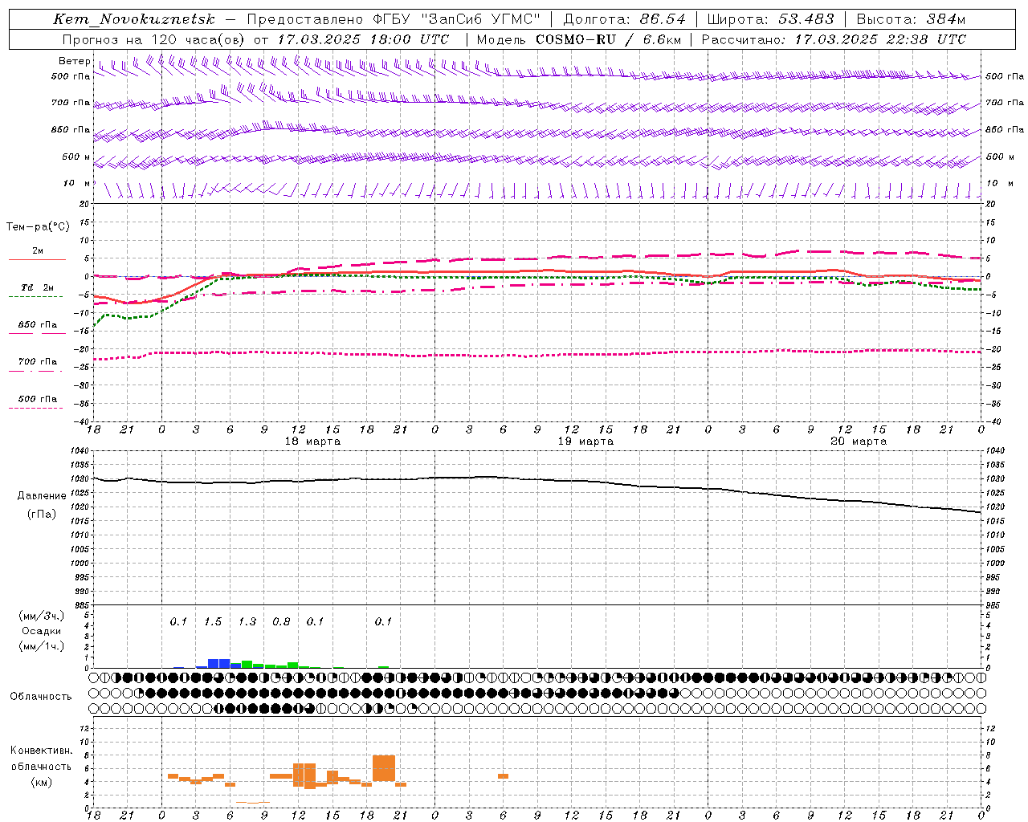Click the model name COSMO-RU / 6.6км
The height and width of the screenshot is (822, 1028).
point(609,39)
